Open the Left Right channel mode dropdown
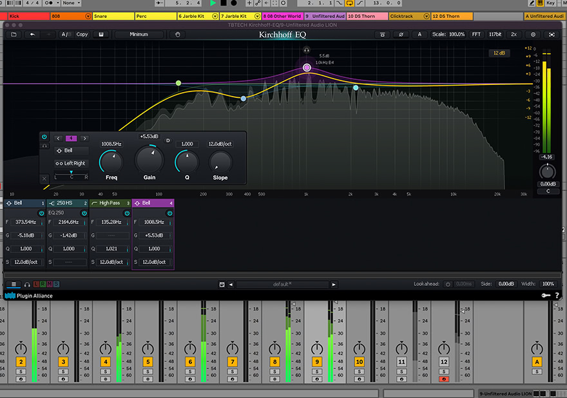567x398 pixels. (x=72, y=164)
